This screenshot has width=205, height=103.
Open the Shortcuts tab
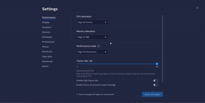tap(47, 52)
